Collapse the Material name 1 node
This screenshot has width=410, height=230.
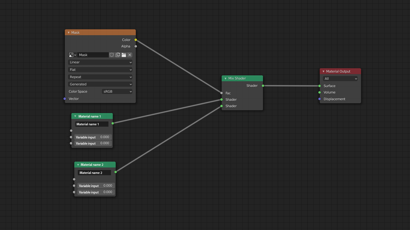(x=75, y=116)
